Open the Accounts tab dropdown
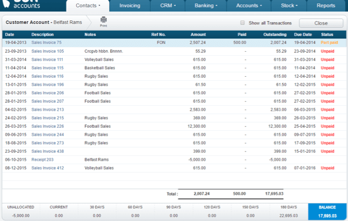 tap(249, 6)
